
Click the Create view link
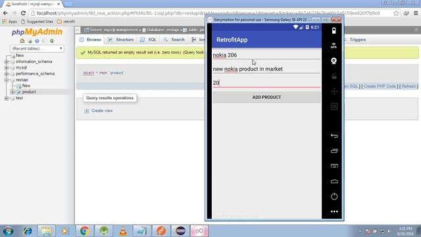pos(102,111)
